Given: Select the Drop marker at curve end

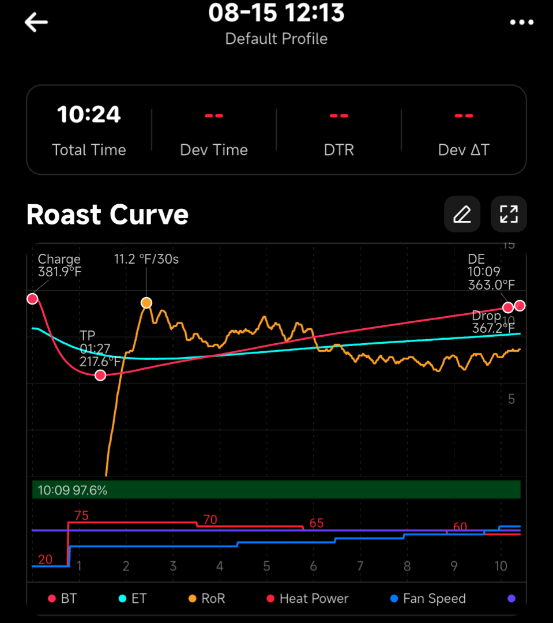Looking at the screenshot, I should tap(520, 306).
